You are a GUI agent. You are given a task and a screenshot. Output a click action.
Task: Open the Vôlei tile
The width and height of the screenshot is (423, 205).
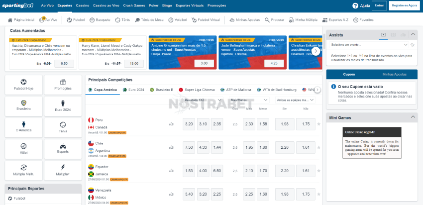tap(24, 149)
